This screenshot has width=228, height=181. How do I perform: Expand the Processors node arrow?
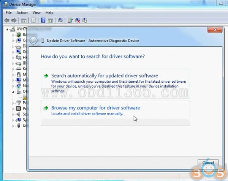13,109
